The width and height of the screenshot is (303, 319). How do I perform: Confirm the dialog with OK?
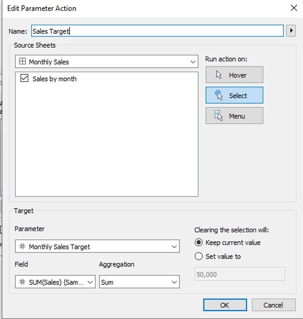click(225, 305)
